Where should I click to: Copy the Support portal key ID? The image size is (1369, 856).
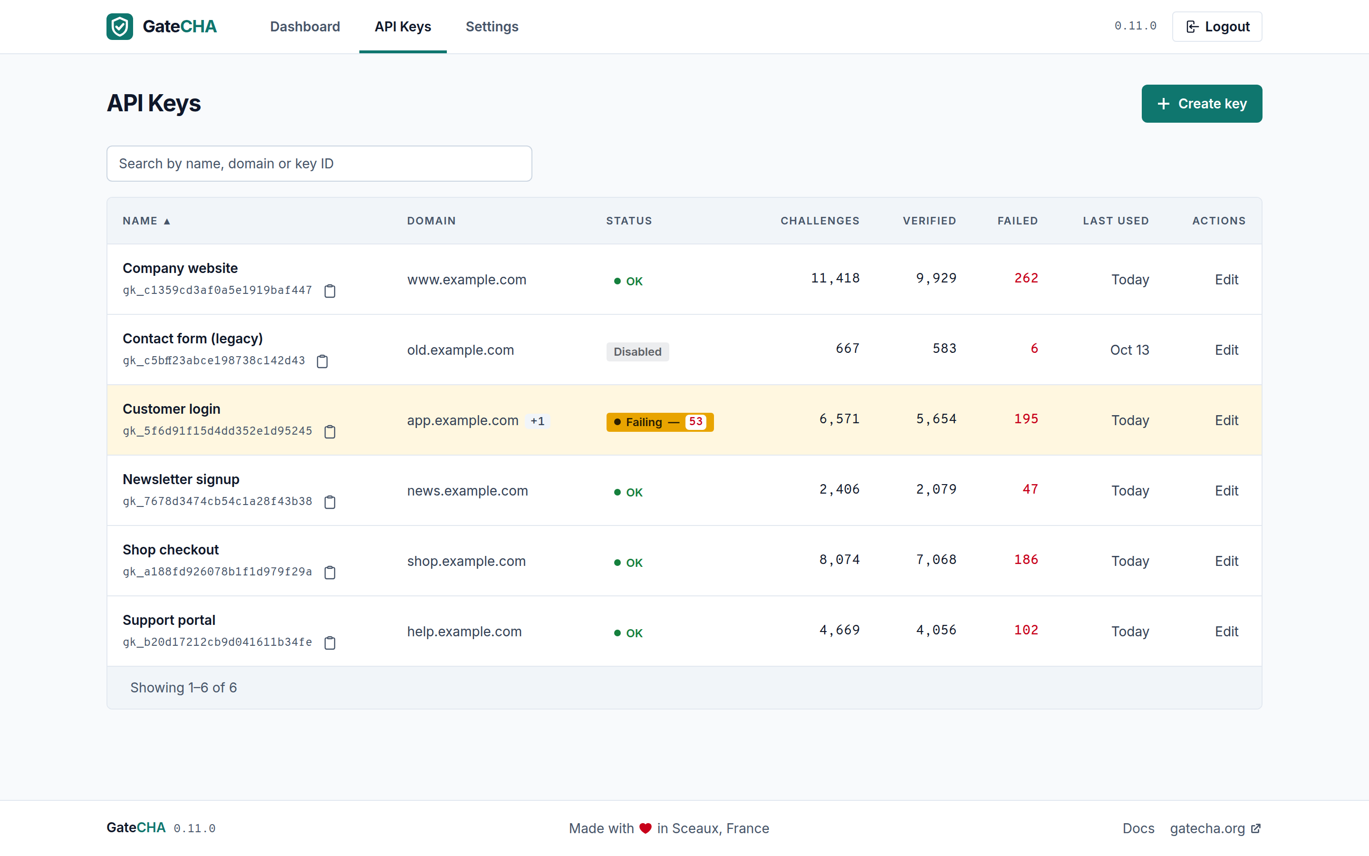[x=330, y=643]
